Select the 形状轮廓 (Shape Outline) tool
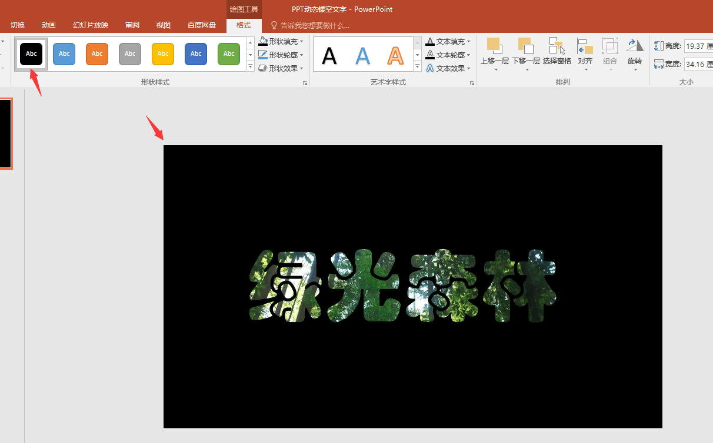This screenshot has height=443, width=713. coord(281,54)
